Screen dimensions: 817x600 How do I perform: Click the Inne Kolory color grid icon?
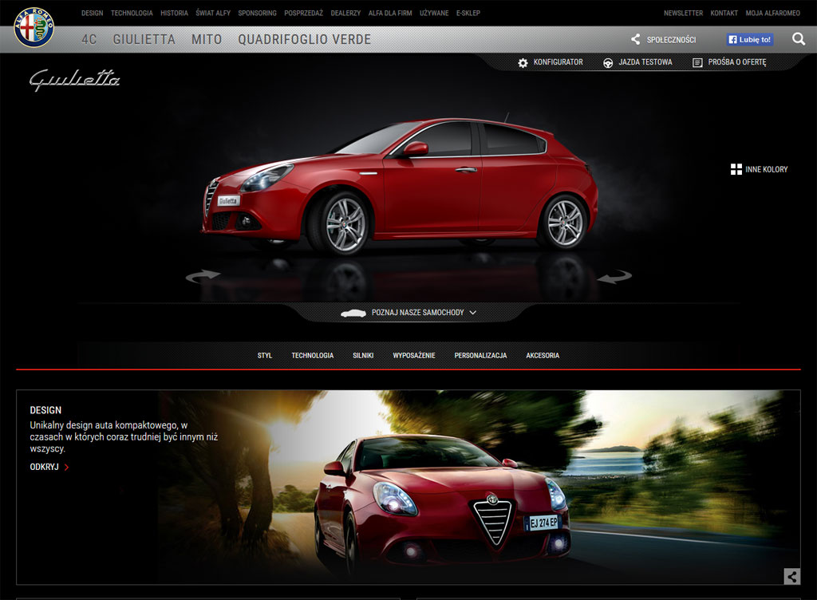point(736,169)
